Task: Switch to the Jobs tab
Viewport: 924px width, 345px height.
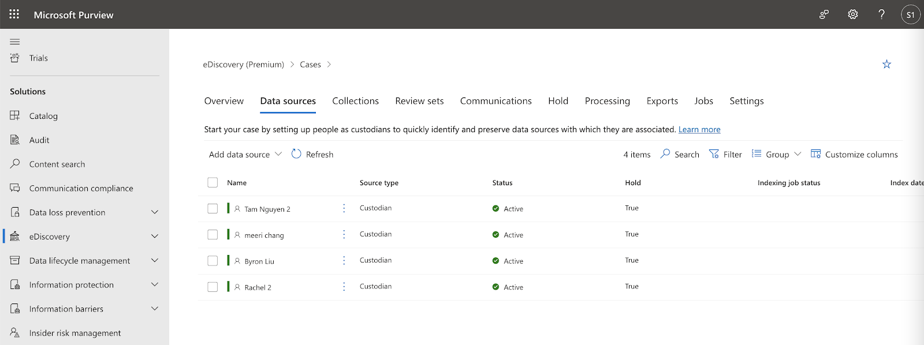Action: pyautogui.click(x=704, y=101)
